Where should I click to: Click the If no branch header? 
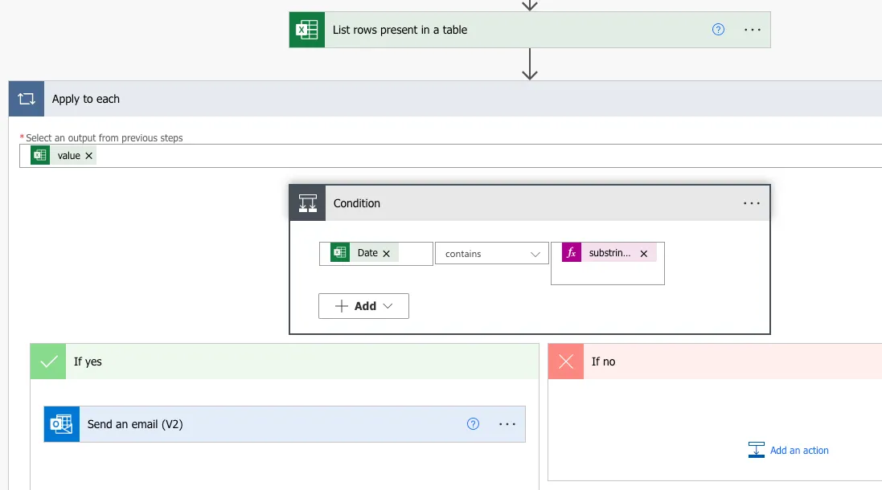715,361
